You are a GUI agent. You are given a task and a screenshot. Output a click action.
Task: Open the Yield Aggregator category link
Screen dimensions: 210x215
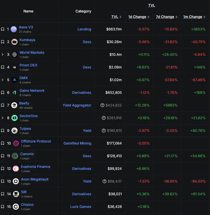coord(77,105)
